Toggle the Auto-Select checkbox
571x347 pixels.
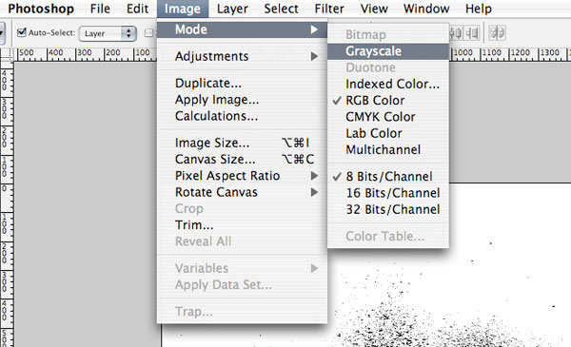(x=22, y=32)
